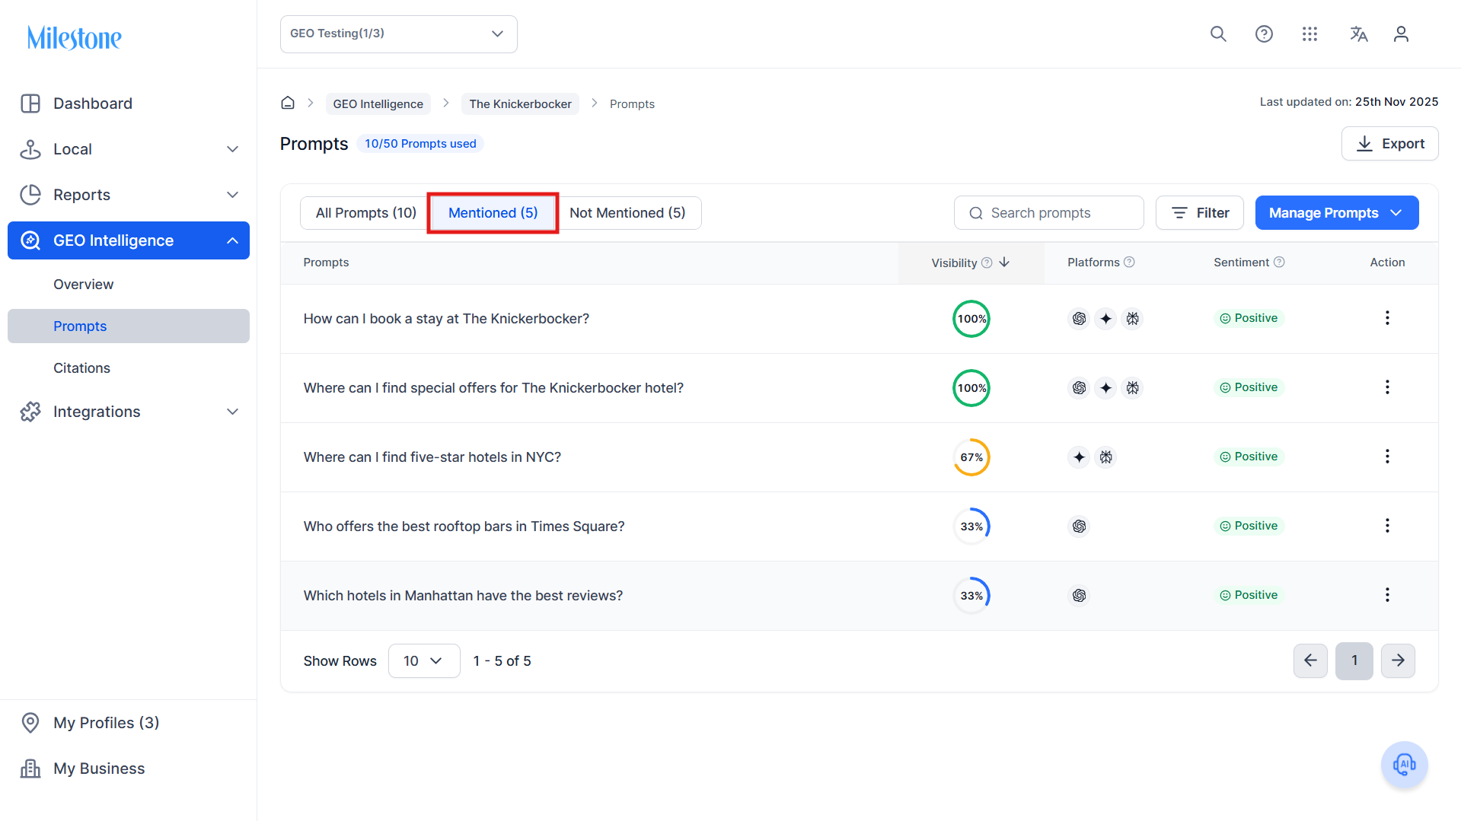1461x821 pixels.
Task: Click Gemini icon in special offers row
Action: tap(1105, 388)
